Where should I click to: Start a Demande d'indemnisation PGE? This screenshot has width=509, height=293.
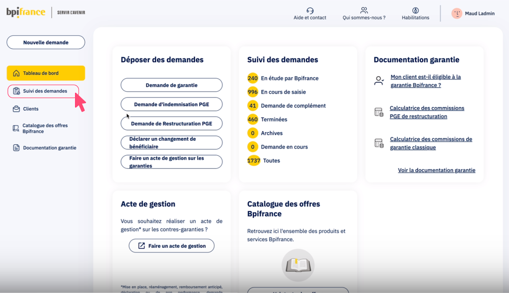coord(171,104)
